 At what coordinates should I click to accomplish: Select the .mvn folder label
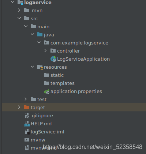tap(37, 11)
